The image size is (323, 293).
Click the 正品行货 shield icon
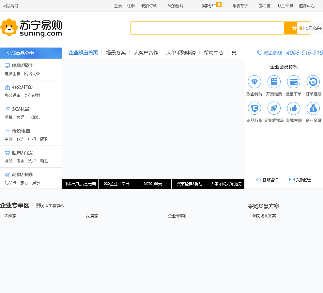tap(254, 108)
